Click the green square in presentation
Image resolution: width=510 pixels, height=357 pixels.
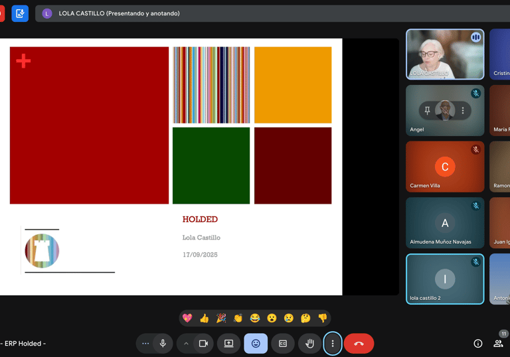[211, 165]
